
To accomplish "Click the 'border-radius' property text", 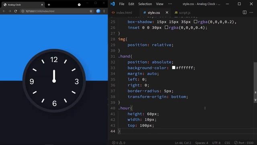I will (143, 91).
